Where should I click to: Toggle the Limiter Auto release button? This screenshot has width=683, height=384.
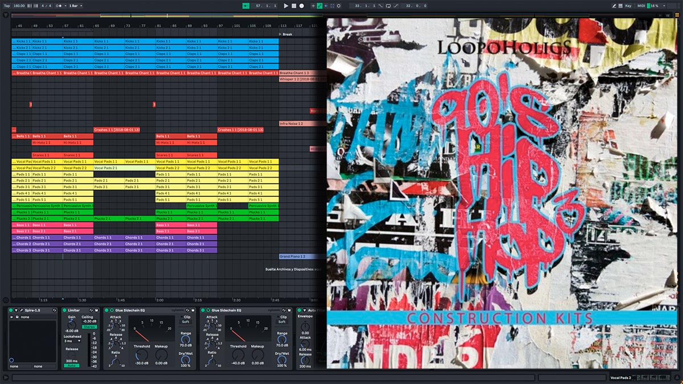pos(71,365)
